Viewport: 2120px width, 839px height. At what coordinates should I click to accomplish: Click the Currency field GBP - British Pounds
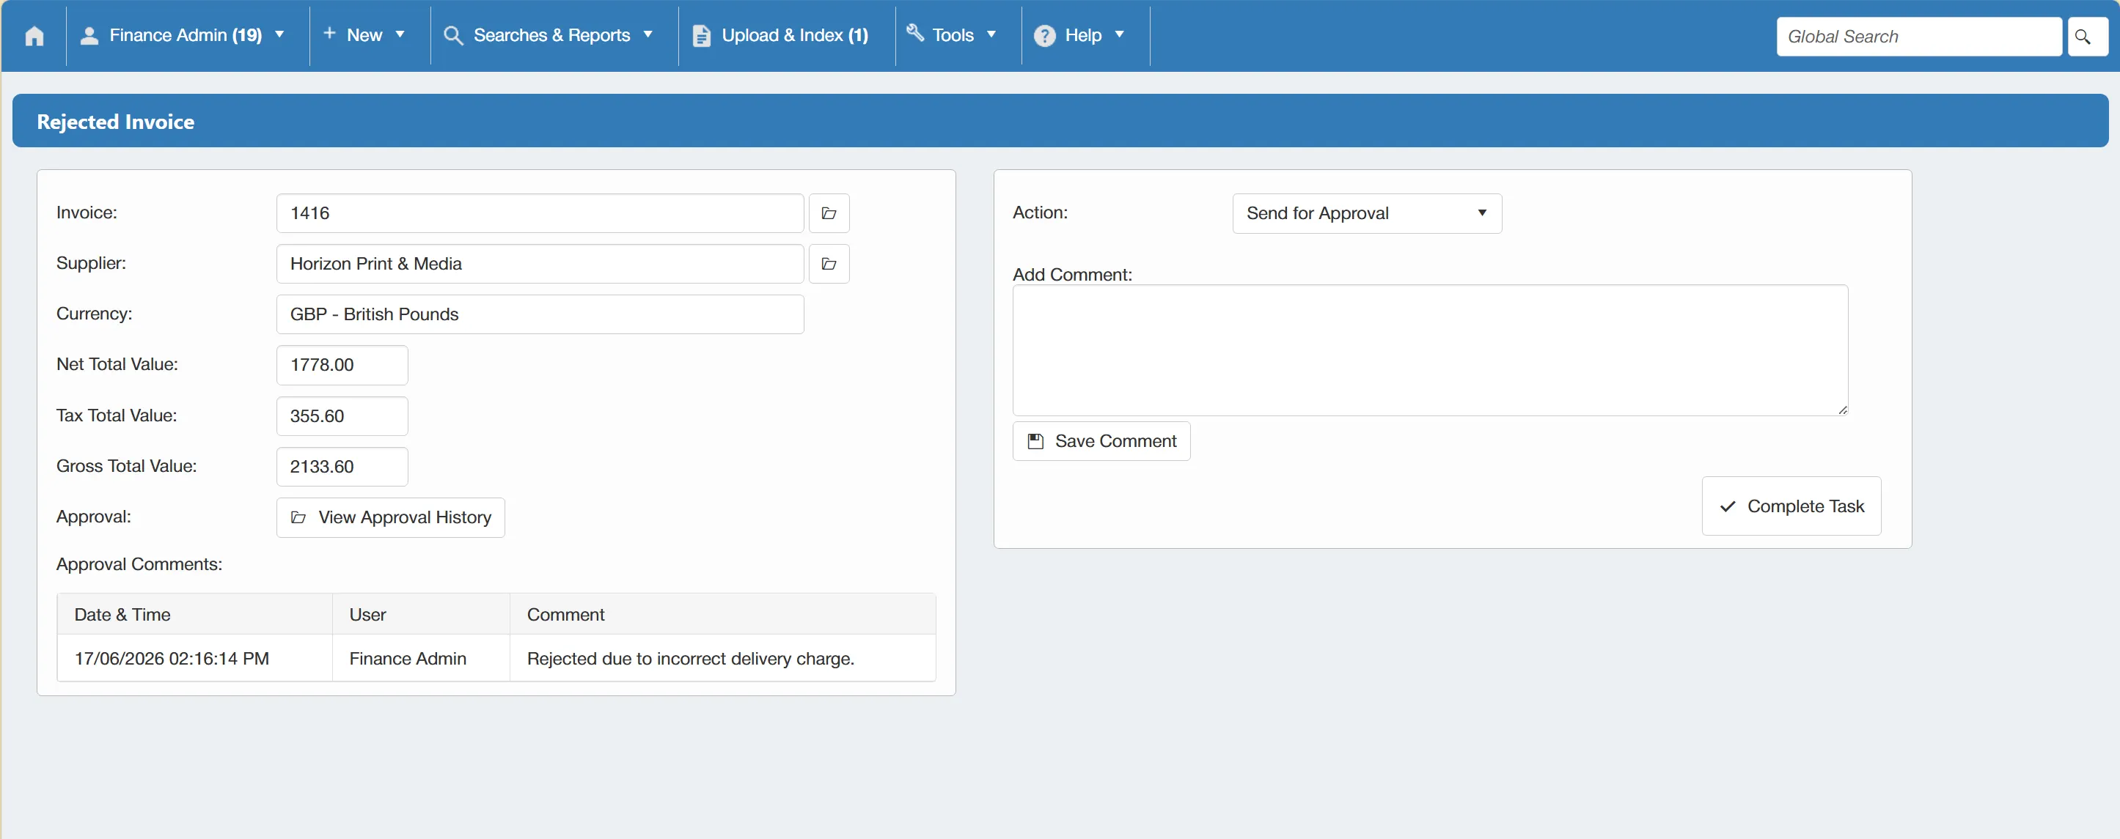[x=540, y=314]
